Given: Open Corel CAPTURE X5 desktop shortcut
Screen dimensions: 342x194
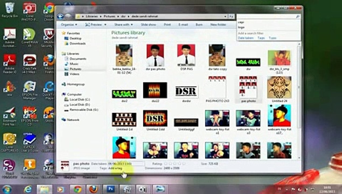Looking at the screenshot, I should pyautogui.click(x=10, y=143).
